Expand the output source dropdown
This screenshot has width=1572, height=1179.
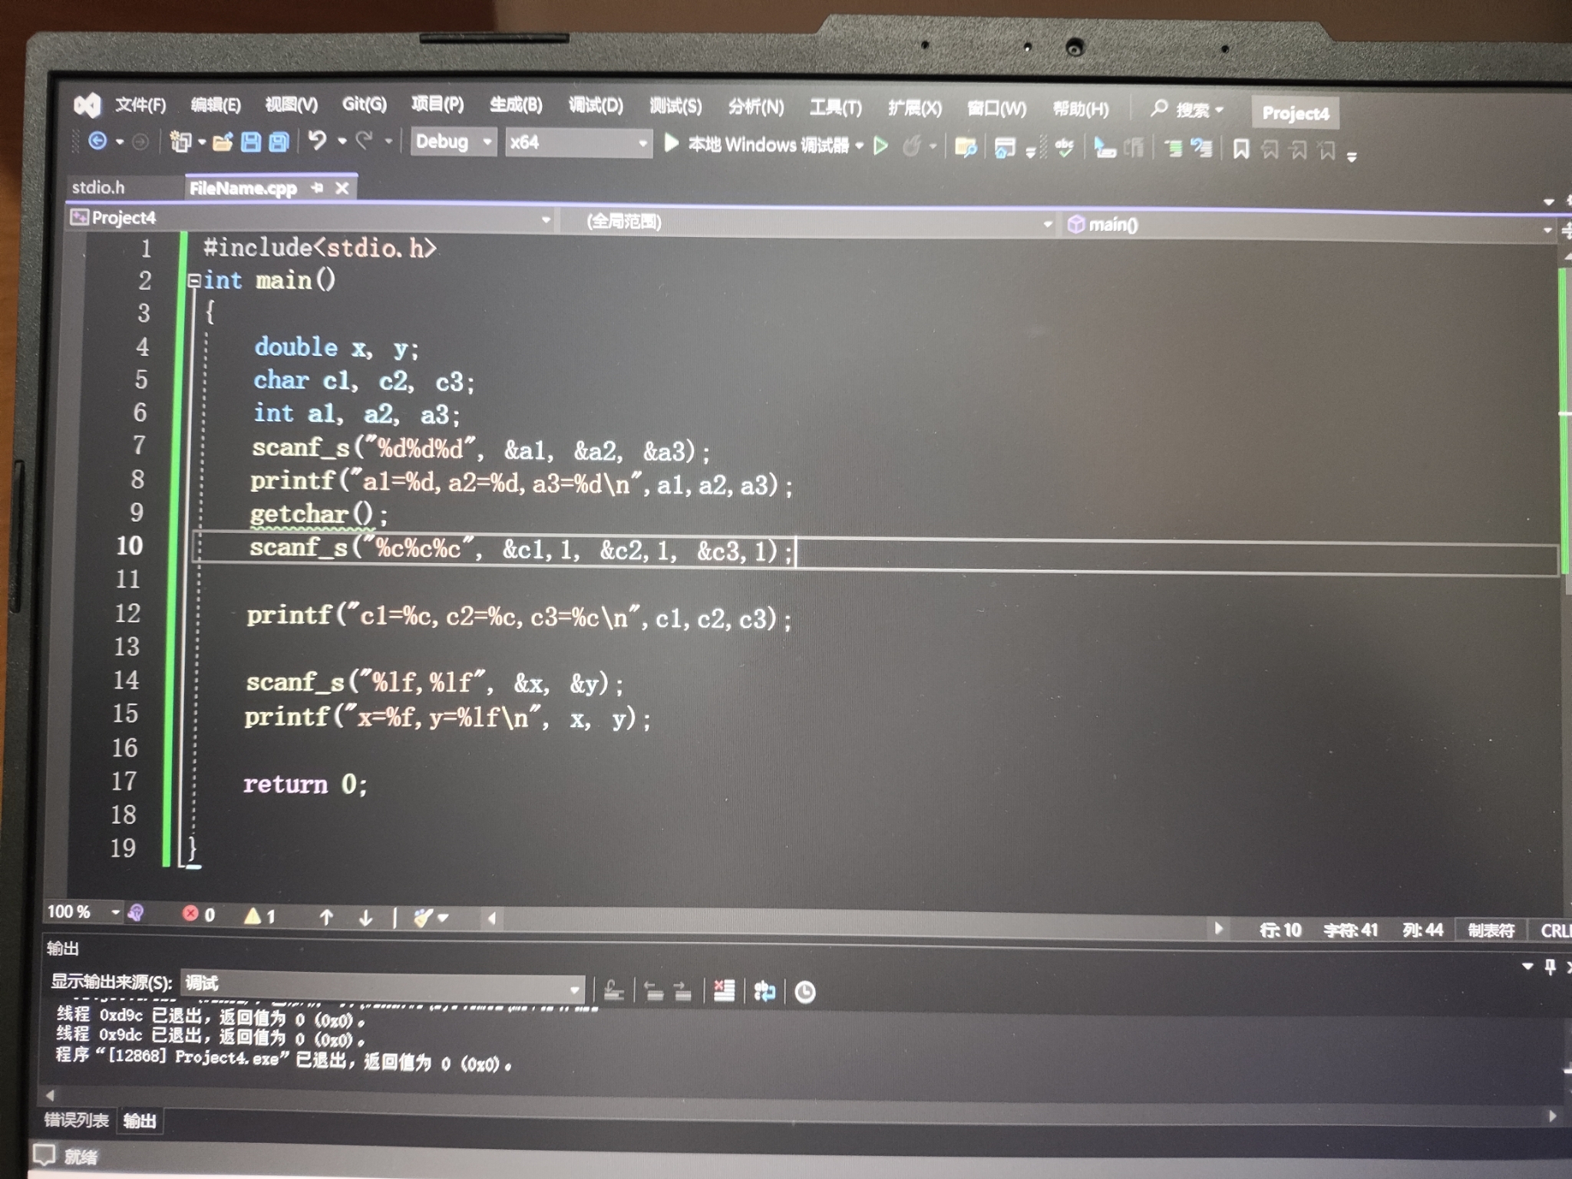click(574, 990)
